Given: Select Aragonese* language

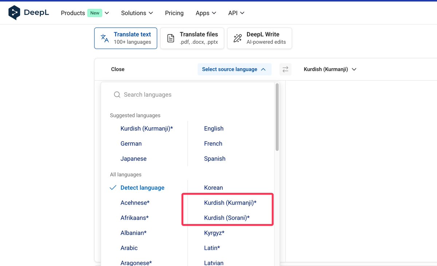Looking at the screenshot, I should pyautogui.click(x=136, y=263).
